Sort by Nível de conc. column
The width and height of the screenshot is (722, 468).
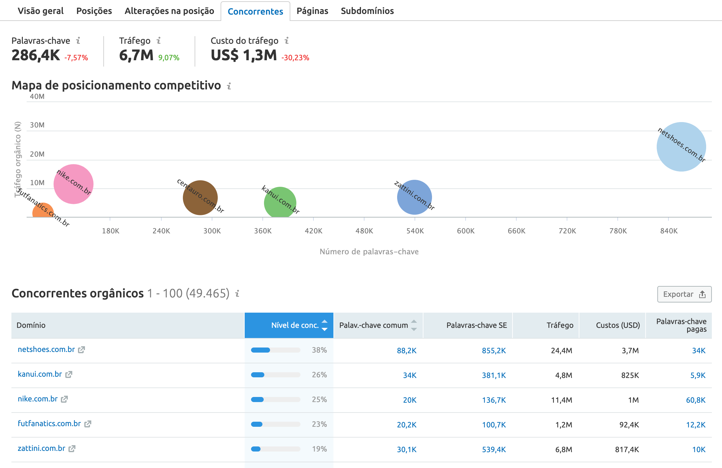pos(289,325)
